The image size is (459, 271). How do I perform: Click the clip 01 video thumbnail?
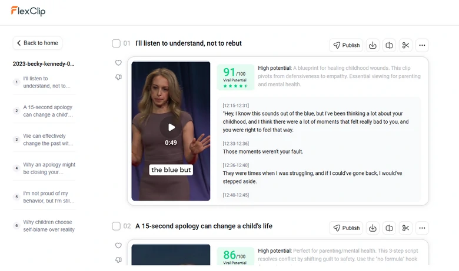(171, 131)
